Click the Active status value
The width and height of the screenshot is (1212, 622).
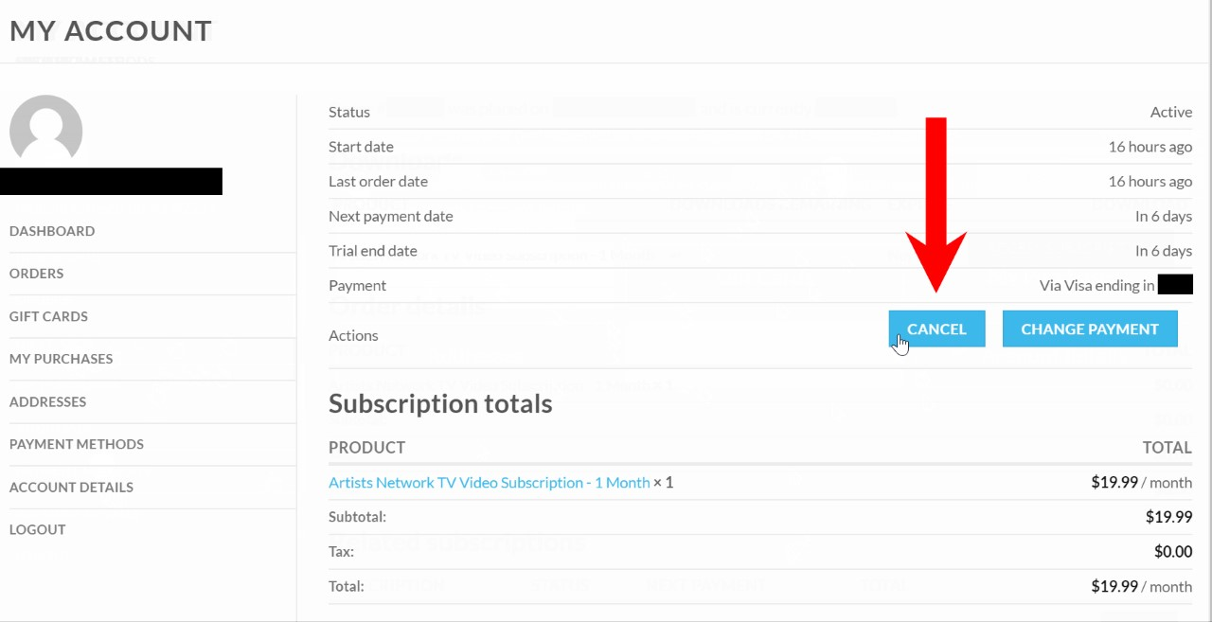[x=1171, y=112]
